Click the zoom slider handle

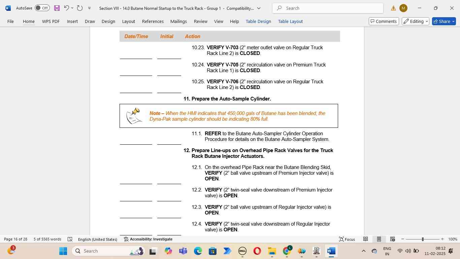click(x=423, y=239)
